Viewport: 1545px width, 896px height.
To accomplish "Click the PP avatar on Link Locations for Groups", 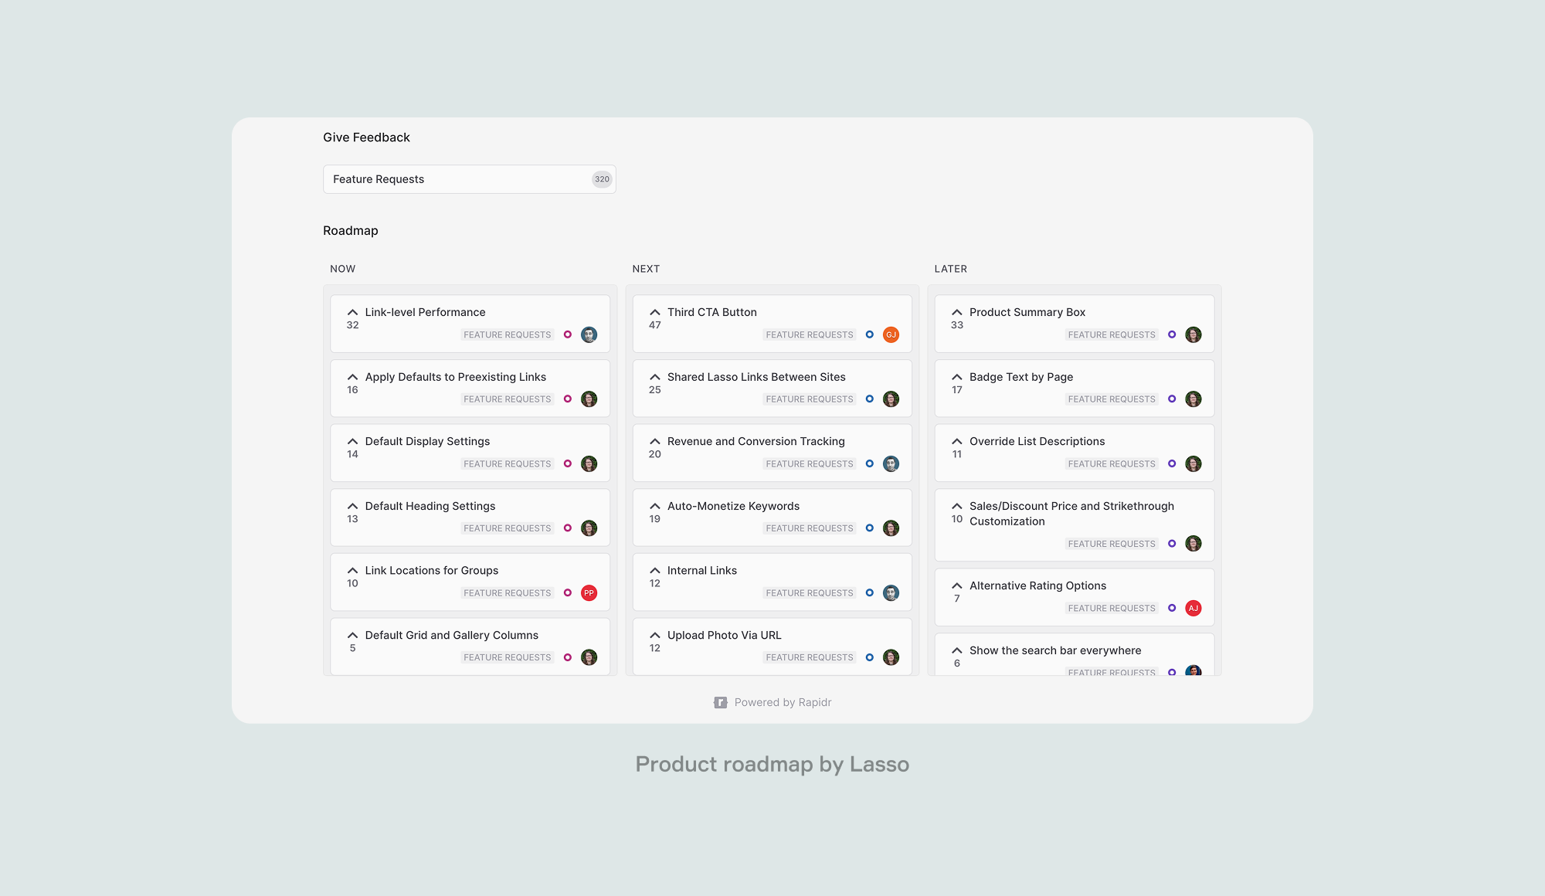I will coord(589,592).
